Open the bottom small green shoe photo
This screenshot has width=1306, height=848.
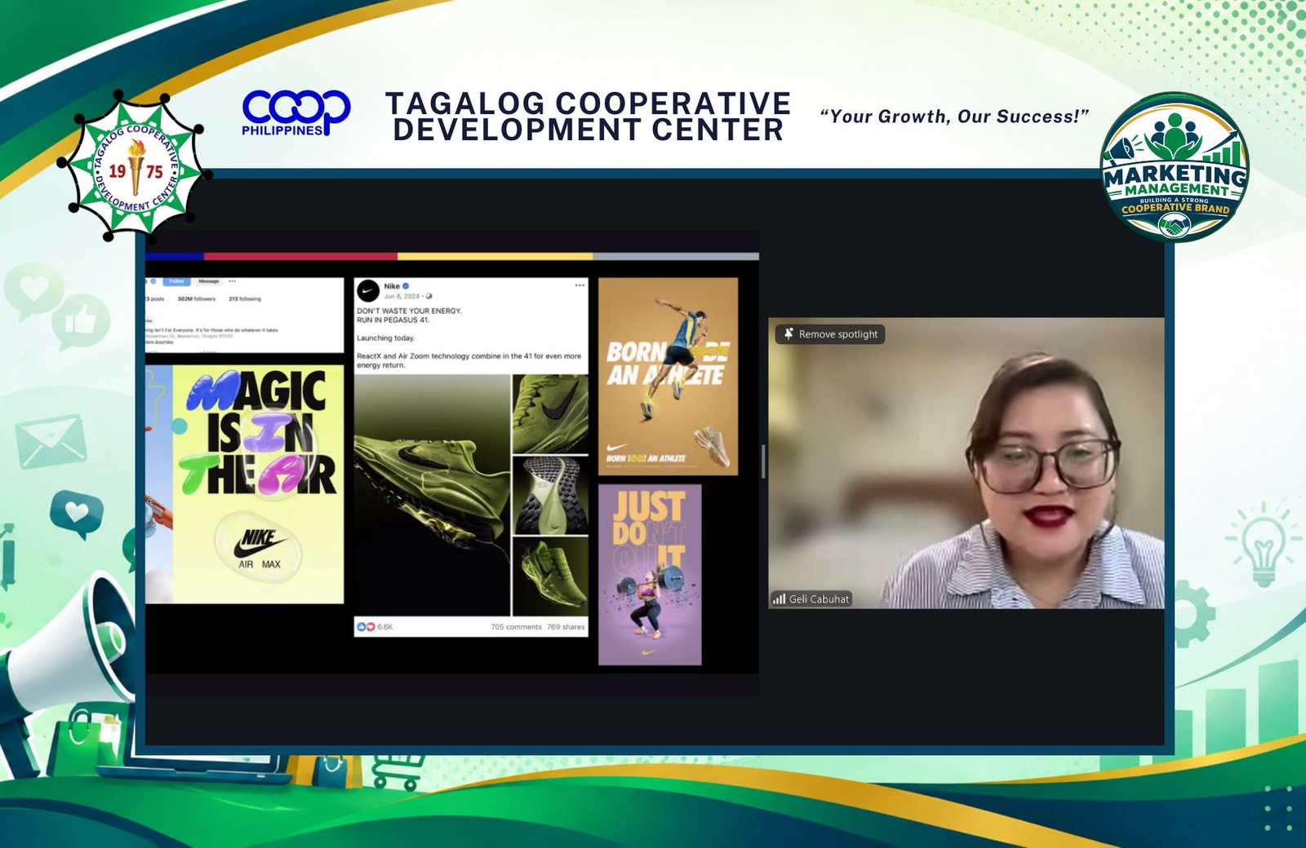point(550,576)
